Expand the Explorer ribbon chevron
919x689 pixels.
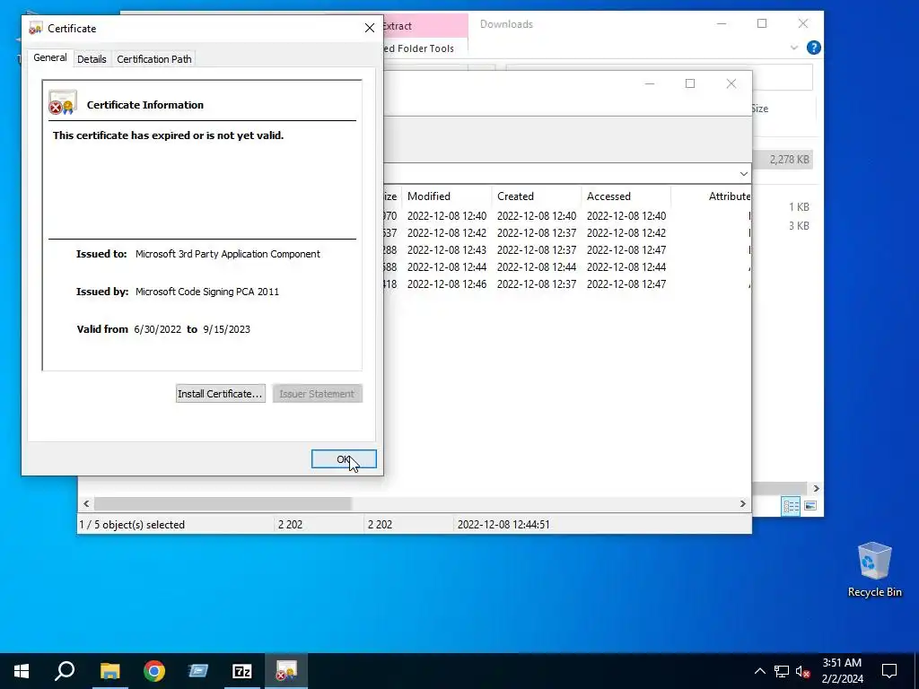[x=794, y=48]
